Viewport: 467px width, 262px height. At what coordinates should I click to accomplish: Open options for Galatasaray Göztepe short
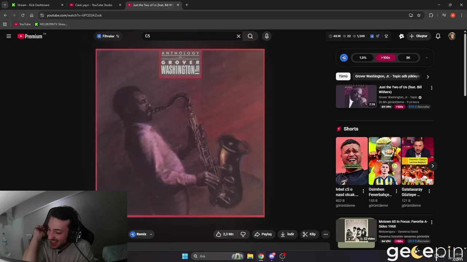[429, 191]
